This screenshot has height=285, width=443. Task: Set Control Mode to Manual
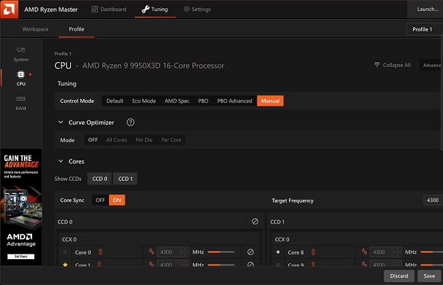pos(271,101)
